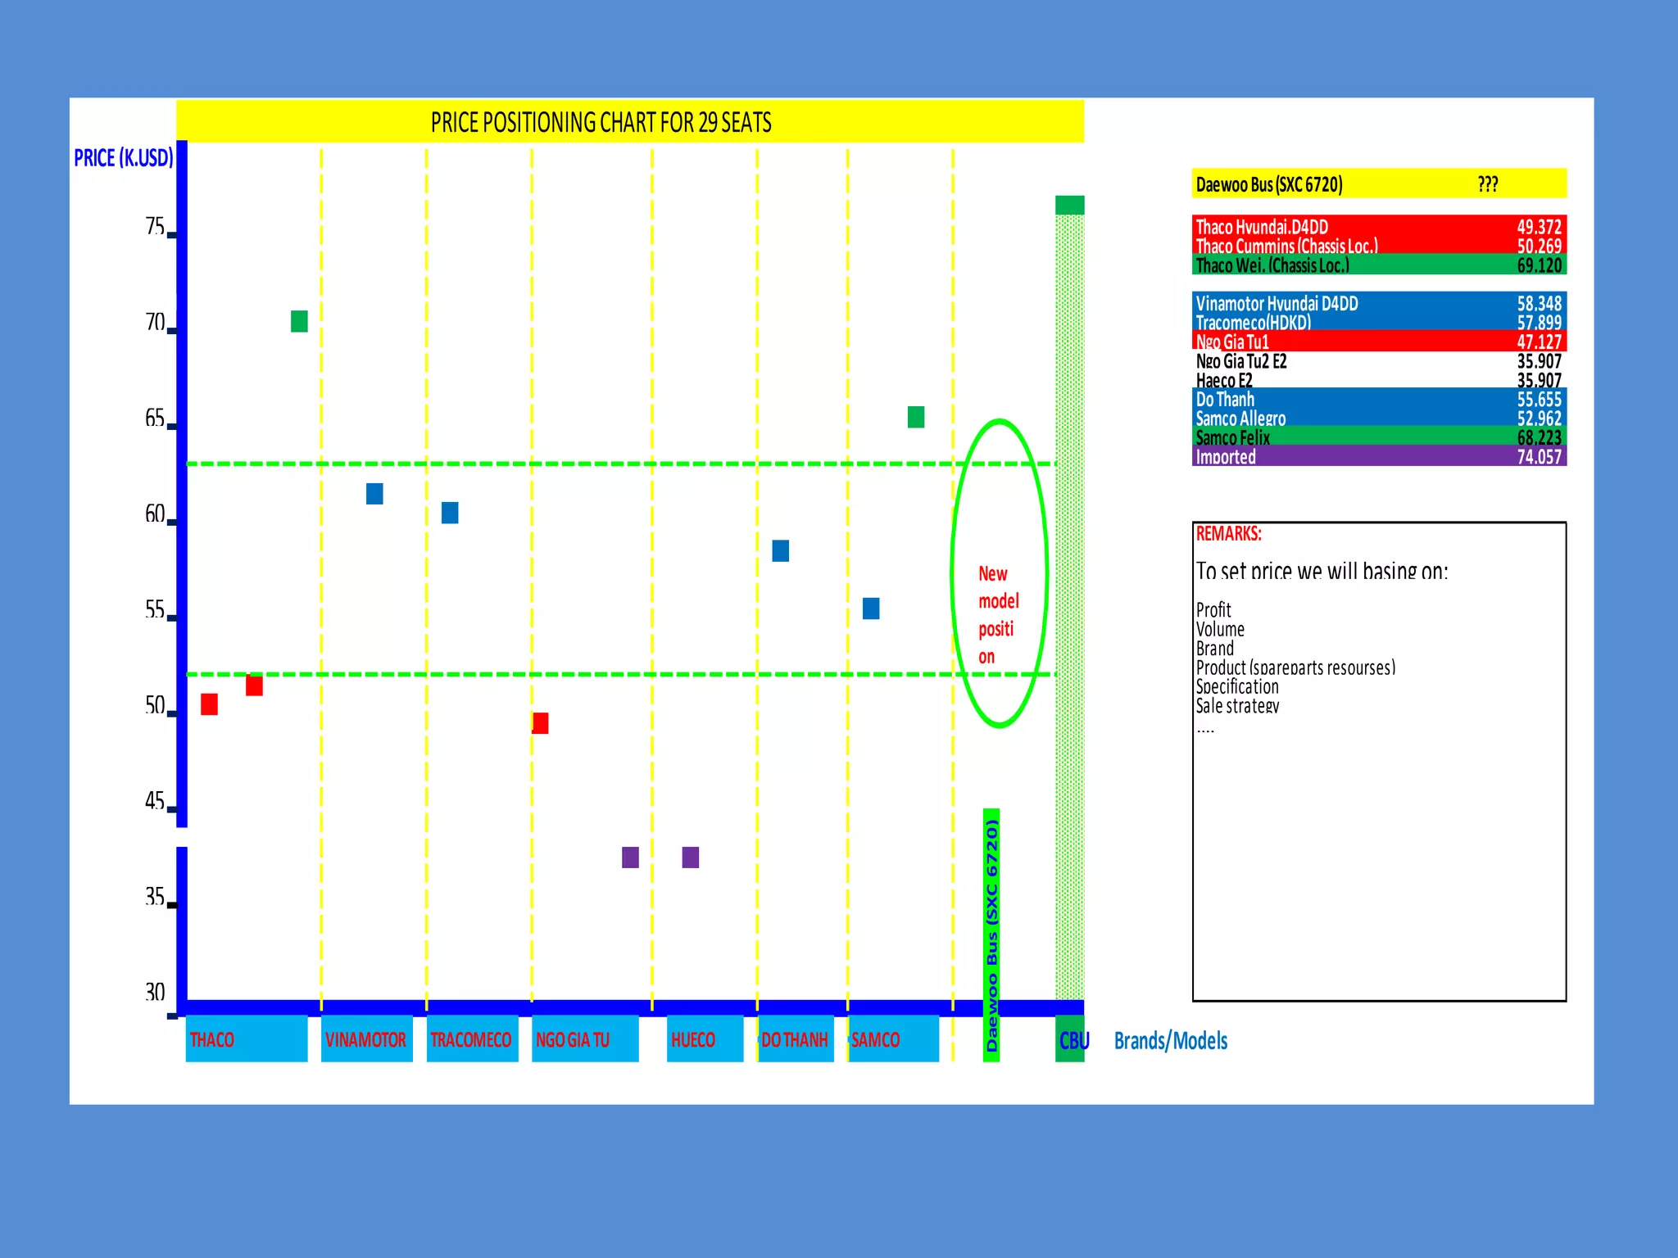The image size is (1678, 1258).
Task: Select the green square atop CBU bar
Action: tap(1069, 205)
